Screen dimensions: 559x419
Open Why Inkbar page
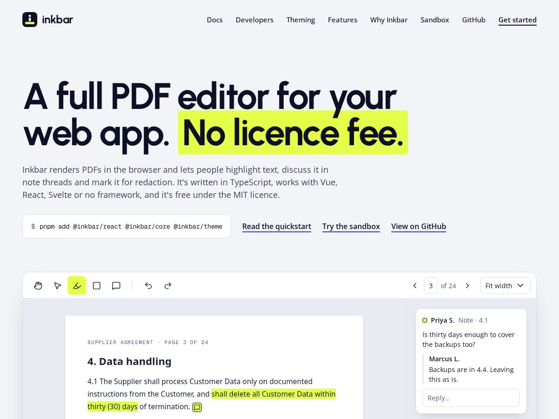point(389,20)
